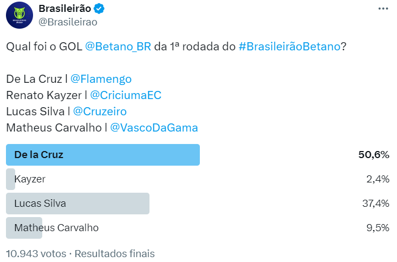Open the Brasileirão display name profile
The width and height of the screenshot is (397, 262).
(65, 9)
